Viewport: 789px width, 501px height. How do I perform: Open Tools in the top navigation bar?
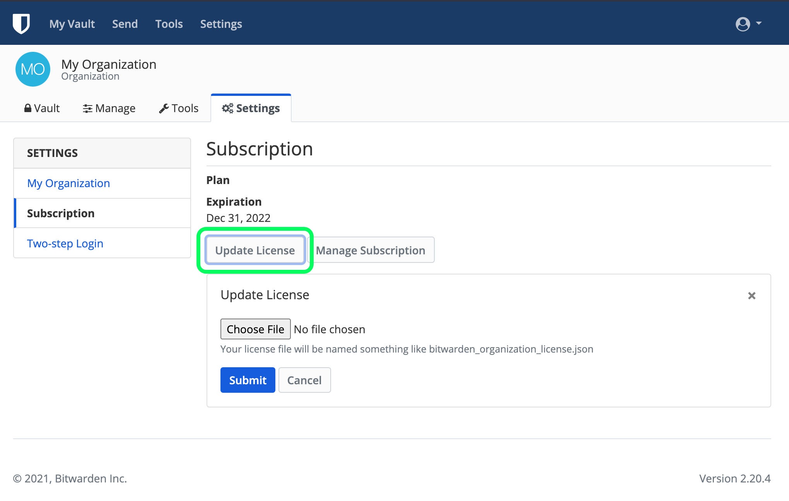169,24
